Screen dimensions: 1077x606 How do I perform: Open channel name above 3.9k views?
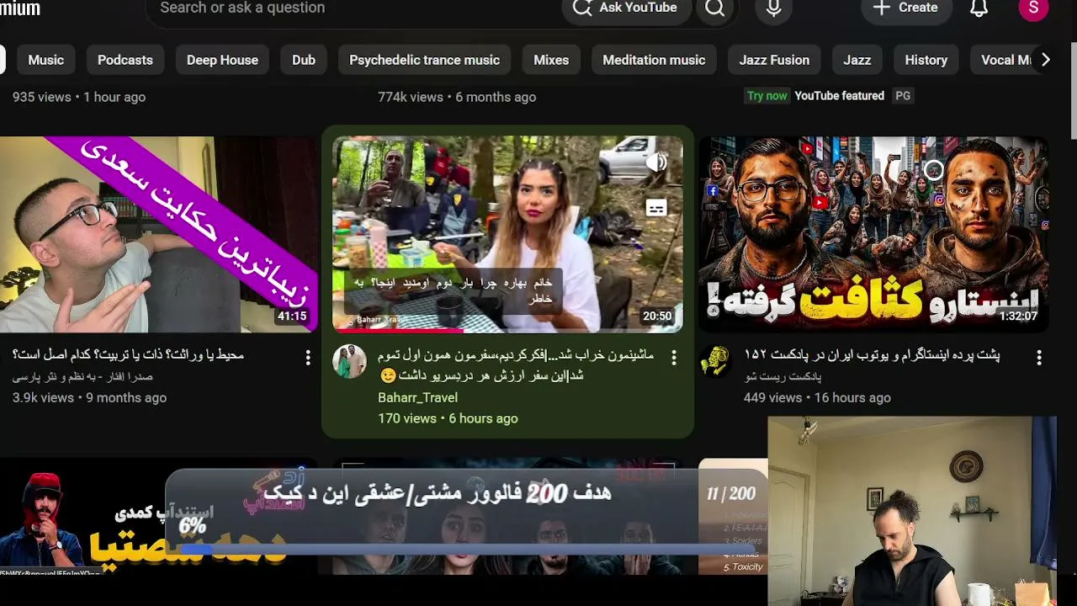click(x=82, y=377)
